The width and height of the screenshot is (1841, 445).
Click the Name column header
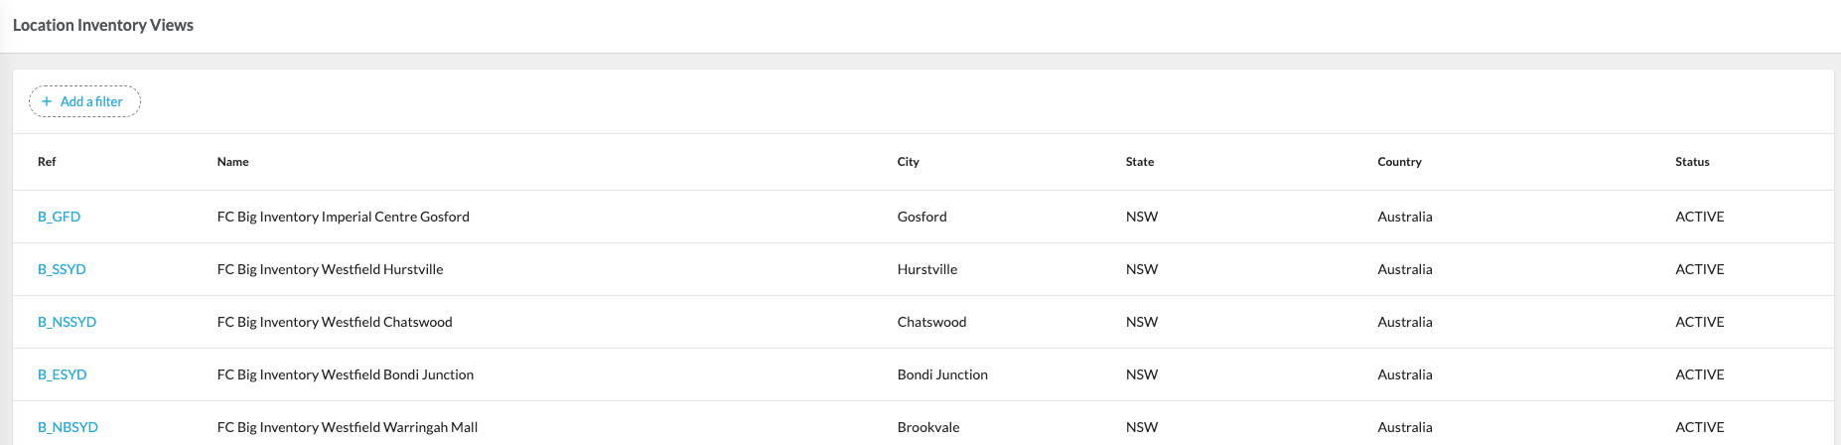(232, 162)
